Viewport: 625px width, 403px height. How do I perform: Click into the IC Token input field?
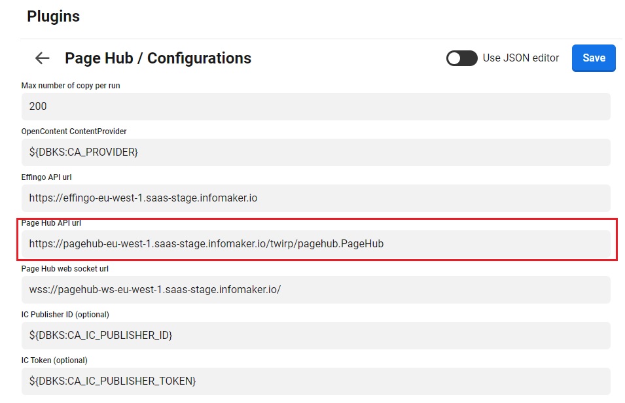tap(315, 380)
